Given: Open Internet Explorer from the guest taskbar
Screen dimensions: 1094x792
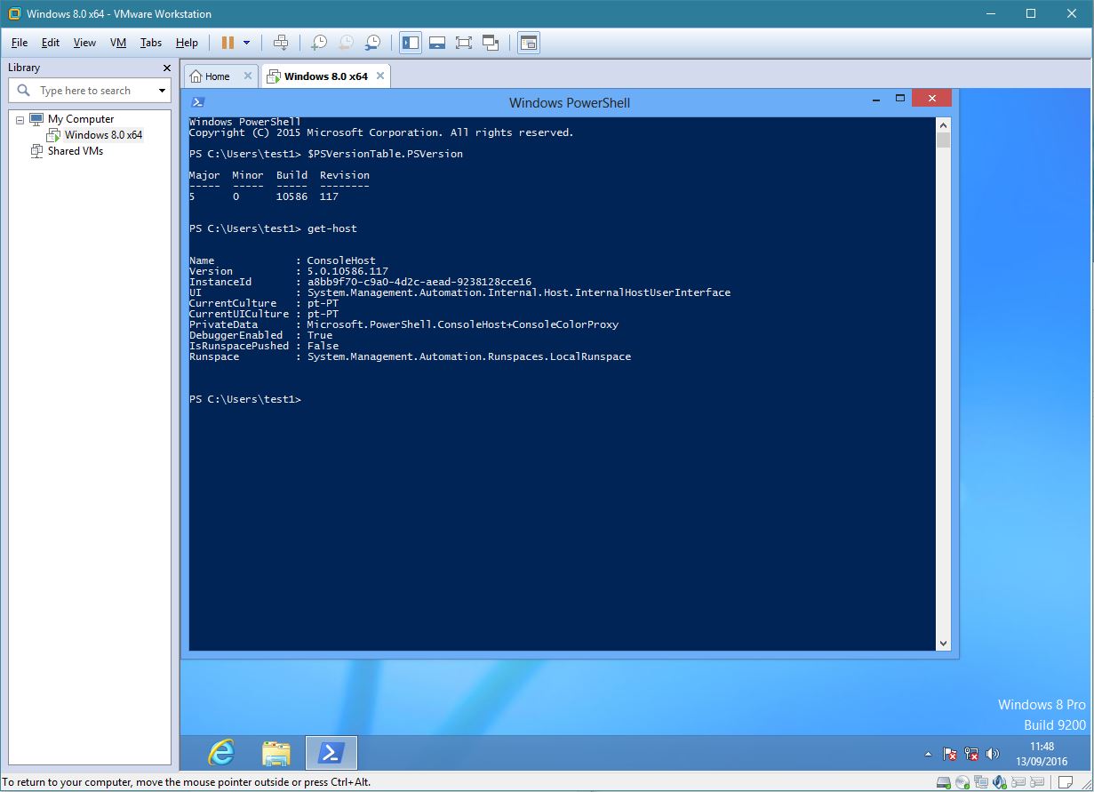Looking at the screenshot, I should pyautogui.click(x=221, y=753).
